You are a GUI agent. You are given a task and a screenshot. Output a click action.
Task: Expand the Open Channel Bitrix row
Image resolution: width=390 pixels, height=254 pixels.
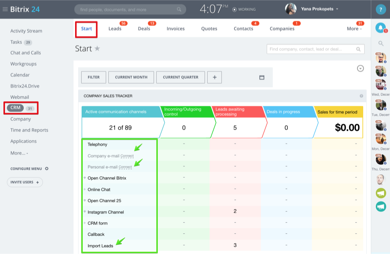tap(85, 178)
